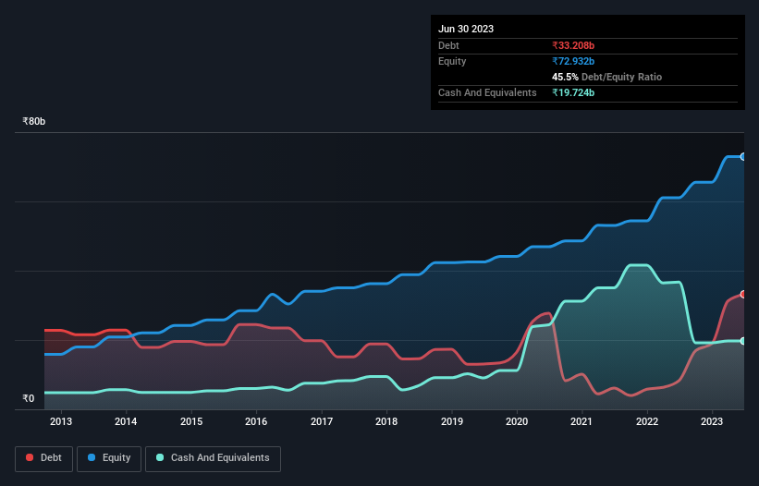Click the 2017 x-axis label
Screen dimensions: 759x486
click(x=322, y=421)
